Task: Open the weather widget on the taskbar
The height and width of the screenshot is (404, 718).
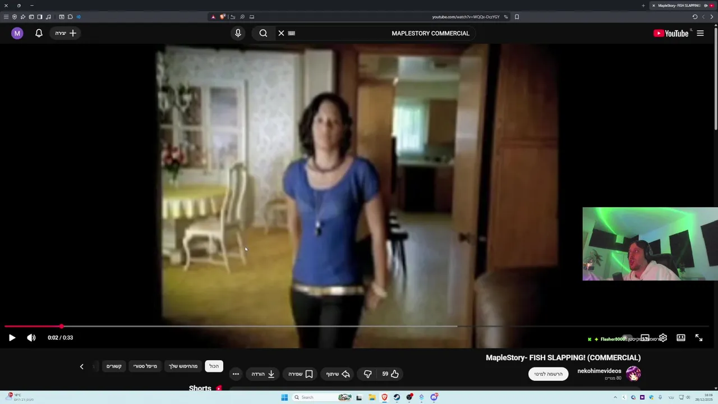Action: pyautogui.click(x=20, y=397)
